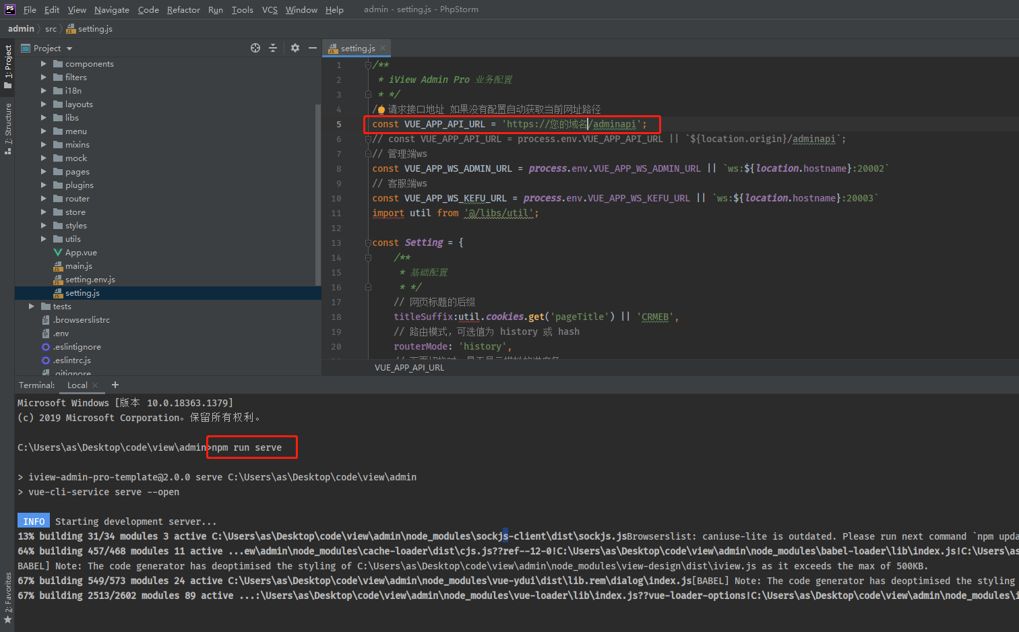1019x632 pixels.
Task: Toggle the 7: Structure tool window
Action: 8,129
